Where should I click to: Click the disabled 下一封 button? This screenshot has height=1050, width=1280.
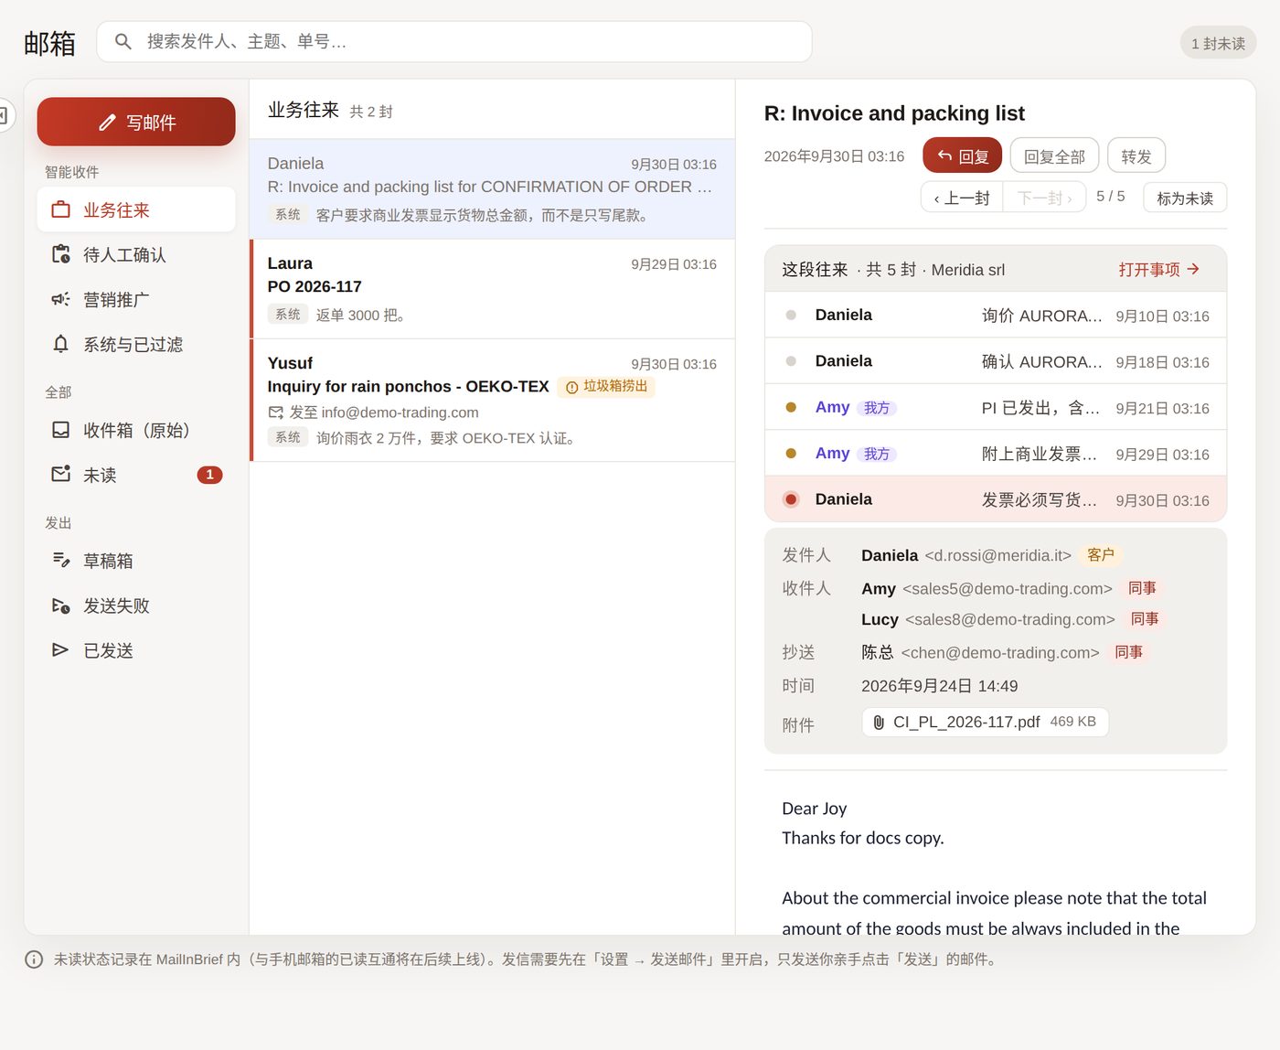pyautogui.click(x=1044, y=198)
